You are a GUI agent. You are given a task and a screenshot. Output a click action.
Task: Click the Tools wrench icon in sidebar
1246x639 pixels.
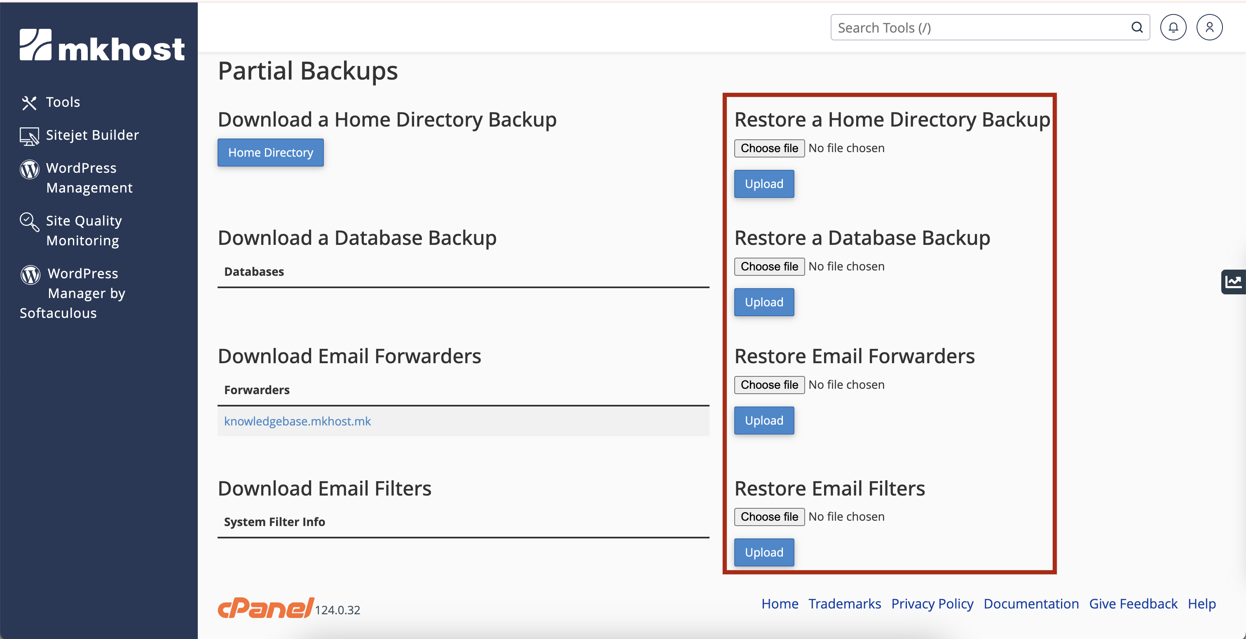point(29,103)
